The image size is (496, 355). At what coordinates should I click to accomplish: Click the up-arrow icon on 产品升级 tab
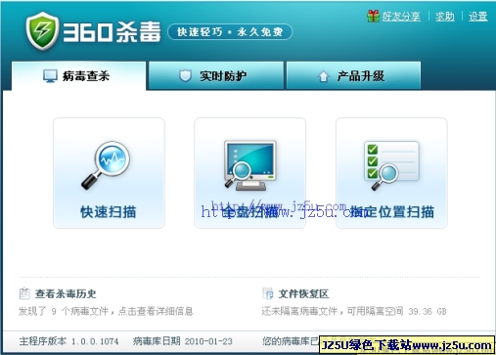tap(323, 76)
